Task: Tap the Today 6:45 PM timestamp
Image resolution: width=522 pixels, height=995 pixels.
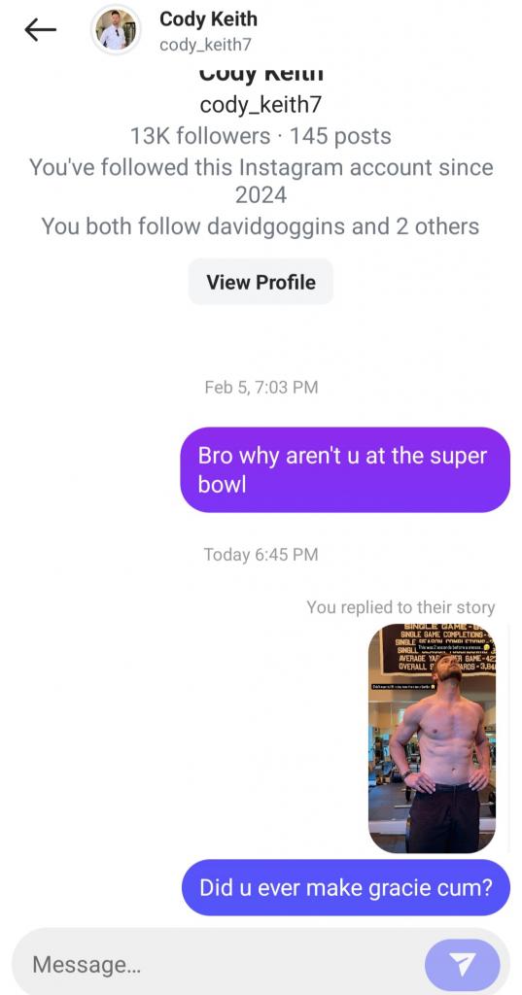Action: click(261, 555)
